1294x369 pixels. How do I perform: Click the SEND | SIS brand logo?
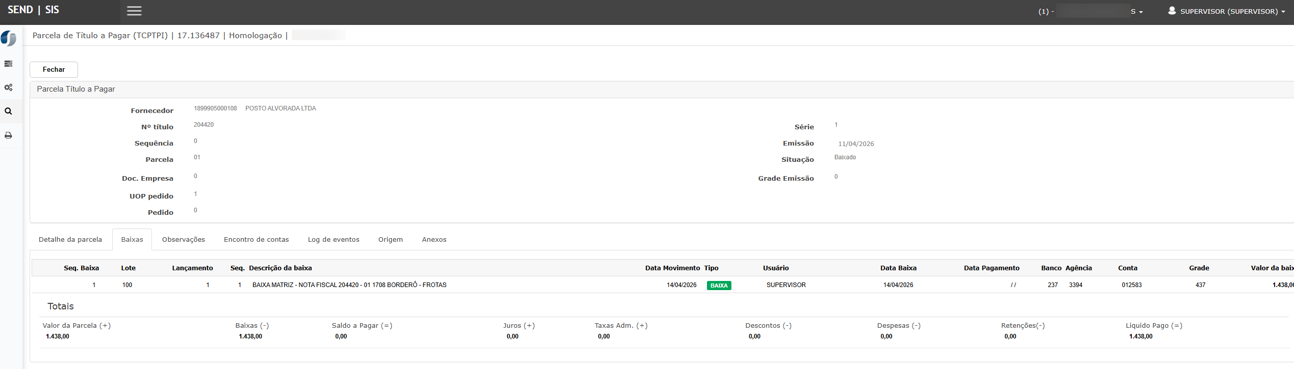[x=33, y=10]
